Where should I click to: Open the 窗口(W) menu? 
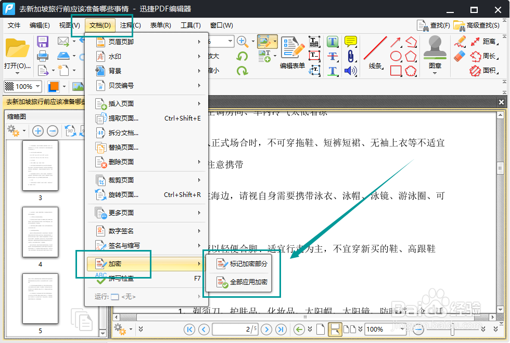coord(222,25)
